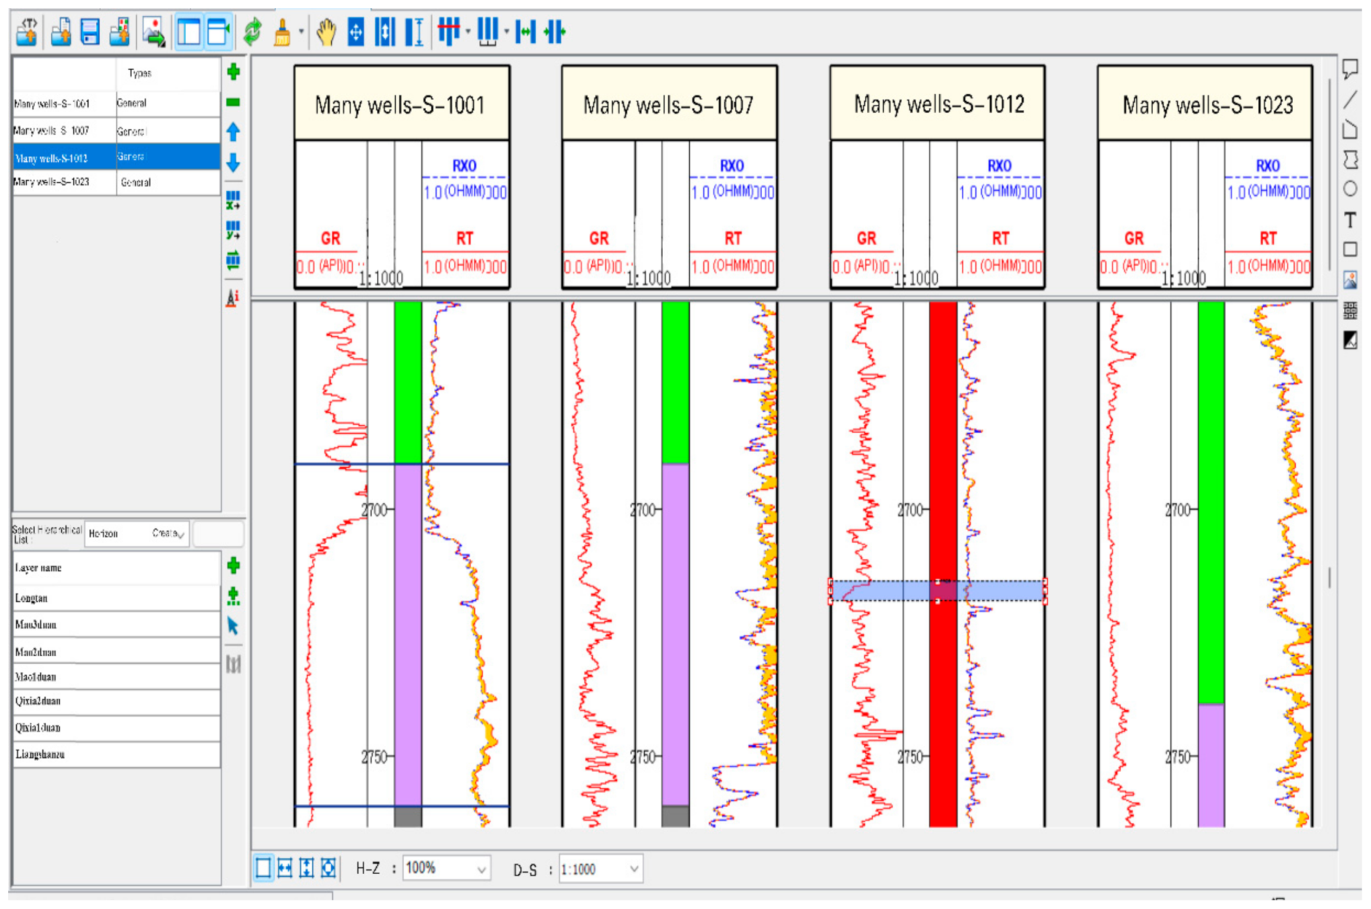Open the H-Z 100% zoom dropdown
Viewport: 1371px width, 909px height.
[481, 869]
